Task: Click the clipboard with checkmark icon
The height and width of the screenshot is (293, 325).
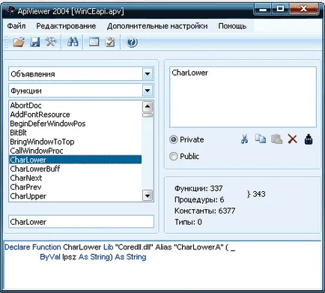Action: 110,42
